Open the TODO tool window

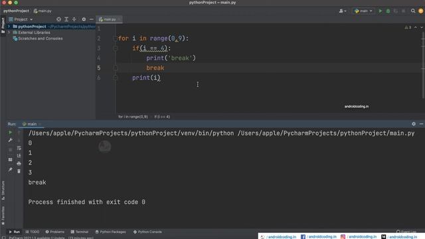pyautogui.click(x=33, y=232)
